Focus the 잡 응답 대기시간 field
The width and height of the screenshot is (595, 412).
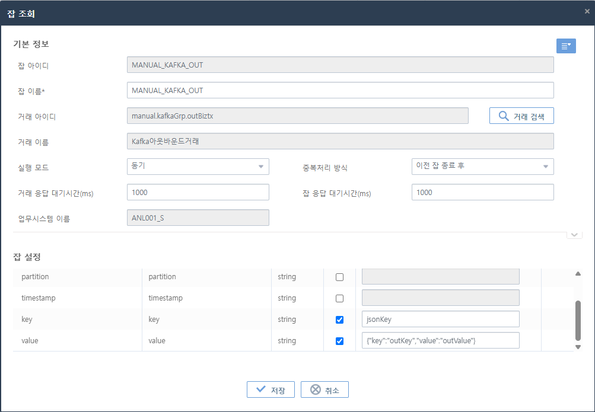482,192
